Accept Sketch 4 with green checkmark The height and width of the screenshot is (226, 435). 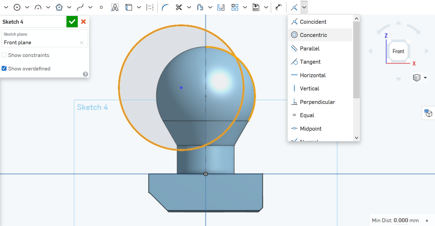(x=72, y=22)
